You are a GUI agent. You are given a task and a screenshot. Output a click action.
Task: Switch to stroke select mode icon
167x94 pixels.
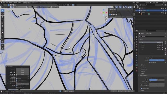click(x=13, y=7)
